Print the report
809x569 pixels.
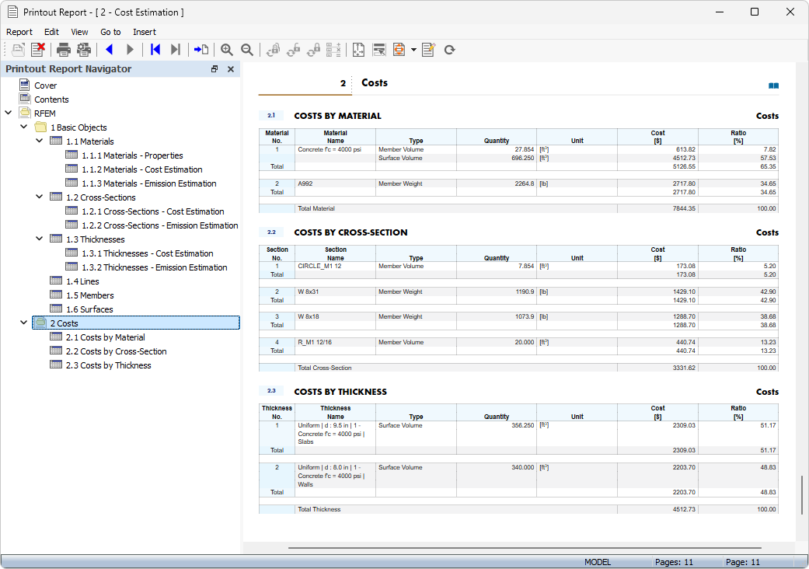(x=62, y=49)
